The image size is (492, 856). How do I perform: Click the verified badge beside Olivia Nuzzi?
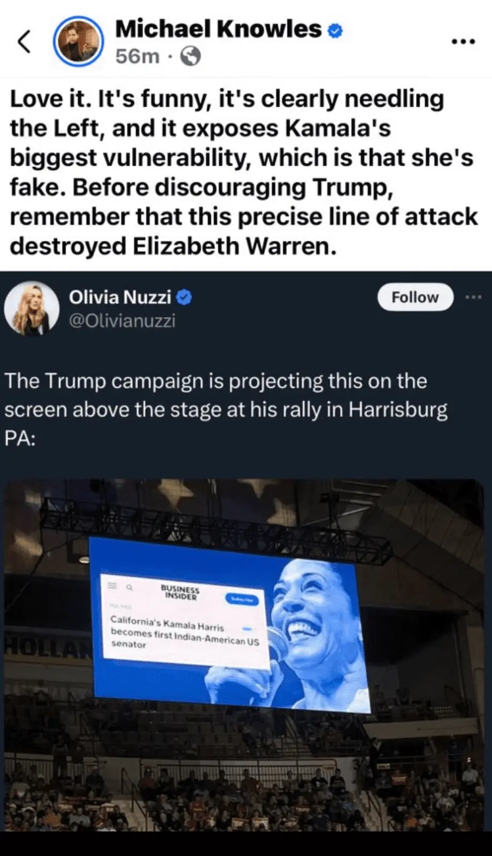(x=184, y=297)
